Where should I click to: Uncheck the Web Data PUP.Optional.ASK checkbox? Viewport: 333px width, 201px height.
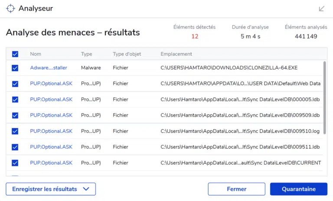click(15, 84)
